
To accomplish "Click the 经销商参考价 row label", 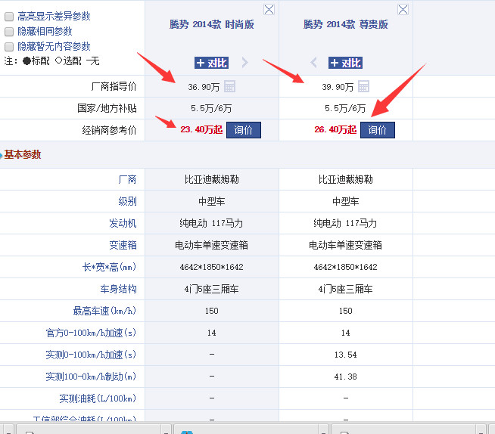I will [109, 130].
